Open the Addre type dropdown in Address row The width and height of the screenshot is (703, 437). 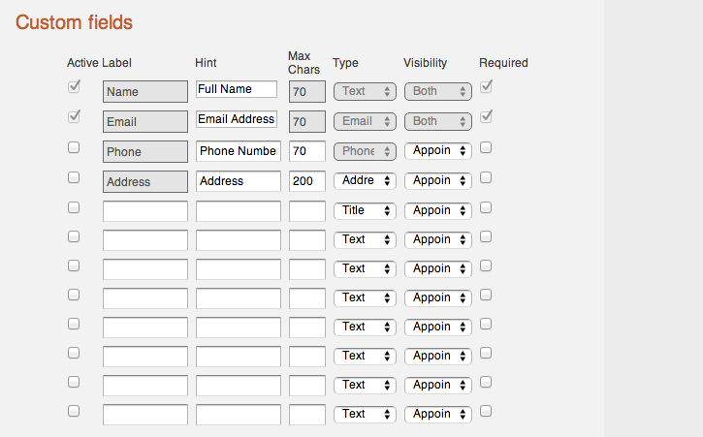(365, 180)
